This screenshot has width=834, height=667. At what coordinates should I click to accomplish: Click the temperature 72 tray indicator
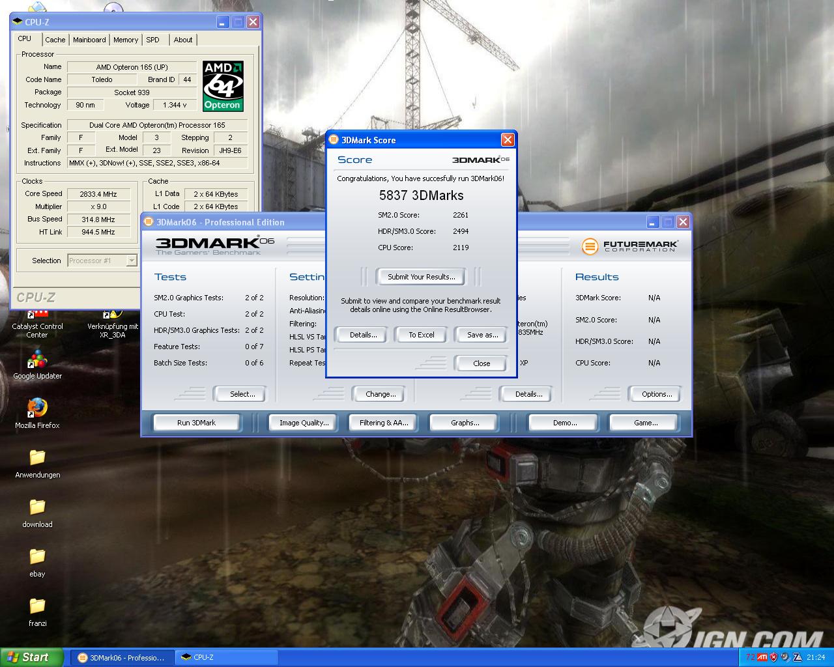(x=751, y=657)
